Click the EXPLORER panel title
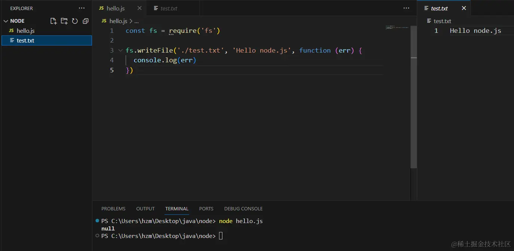Image resolution: width=514 pixels, height=251 pixels. pos(21,8)
